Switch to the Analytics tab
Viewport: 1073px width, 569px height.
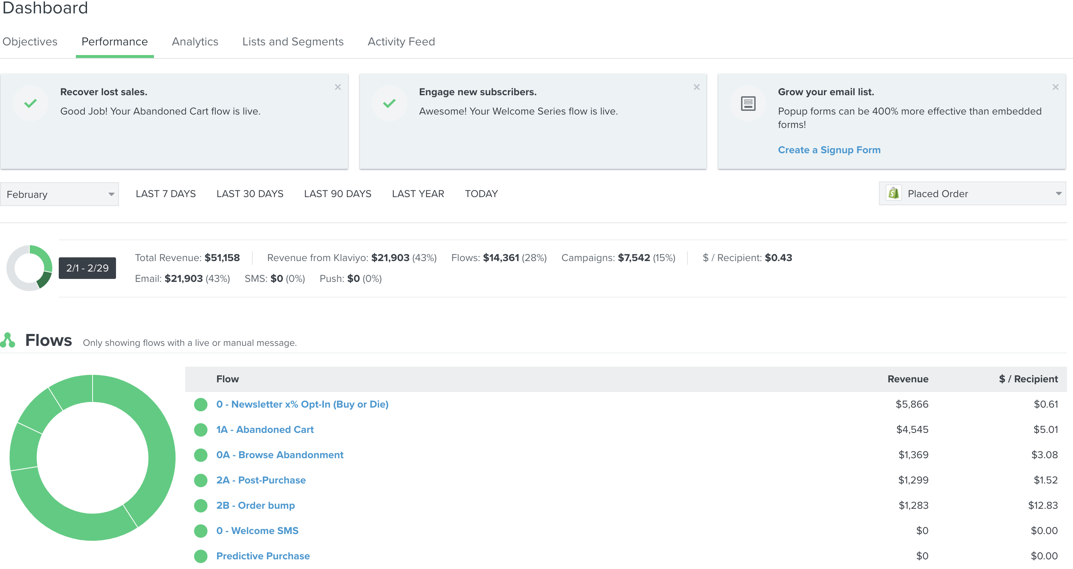[x=195, y=41]
